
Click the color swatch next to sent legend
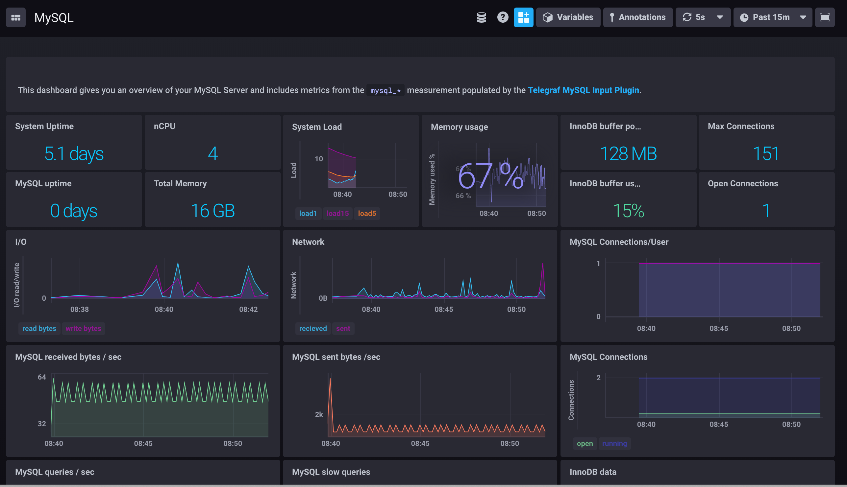pos(343,329)
